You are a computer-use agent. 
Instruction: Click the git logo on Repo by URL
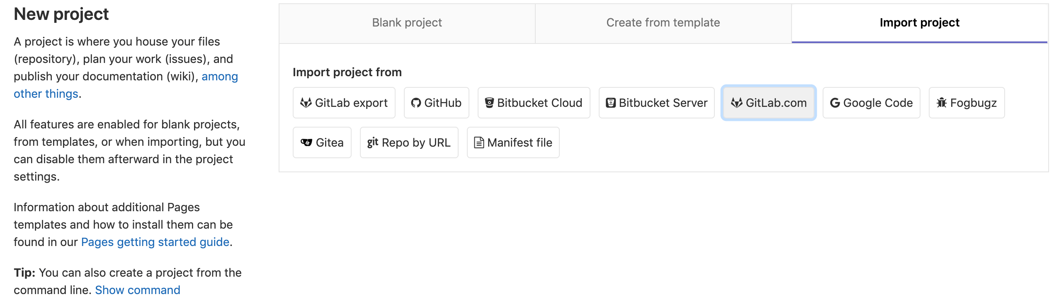pyautogui.click(x=373, y=142)
